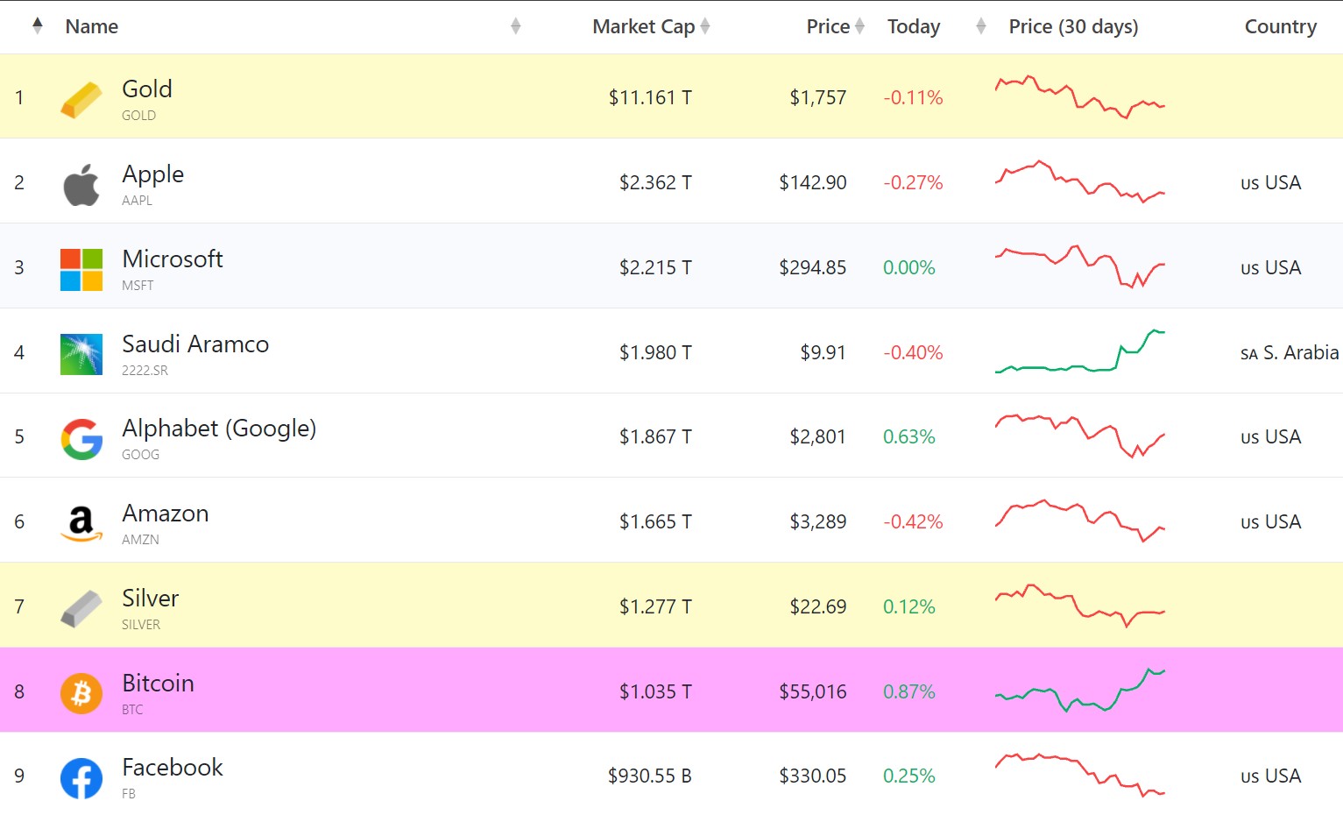
Task: Open the Gold asset link
Action: (147, 89)
